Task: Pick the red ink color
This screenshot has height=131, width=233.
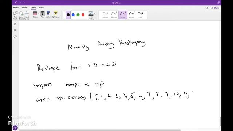Action: 83,15
